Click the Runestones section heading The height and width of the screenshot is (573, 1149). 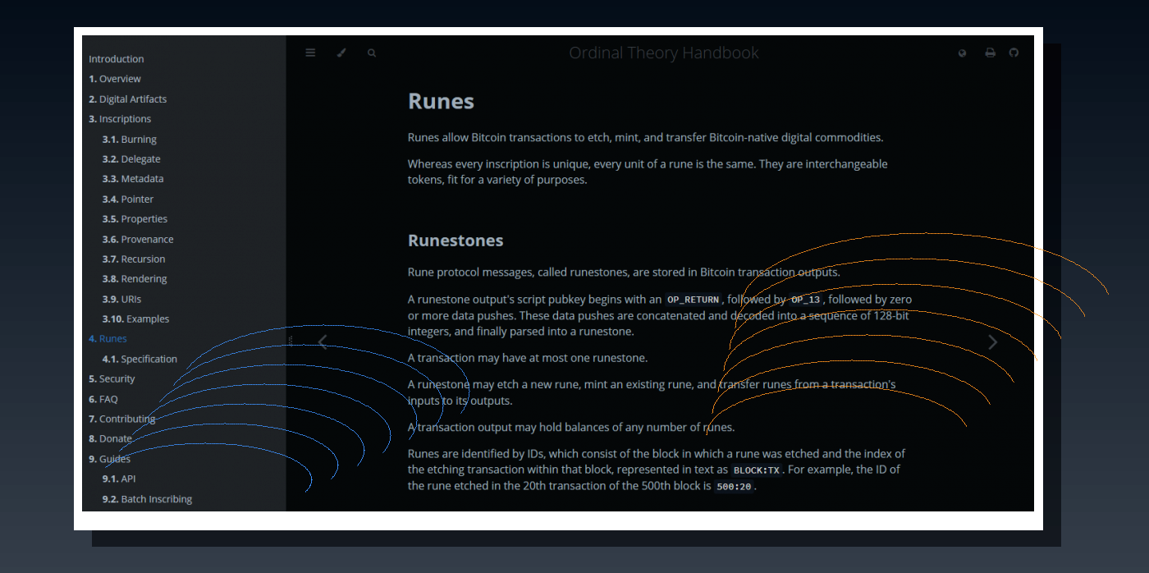(455, 241)
